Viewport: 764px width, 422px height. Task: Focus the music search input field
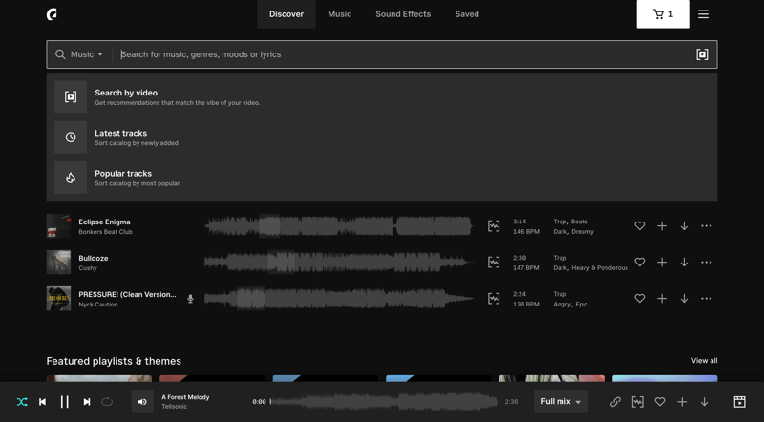point(404,54)
